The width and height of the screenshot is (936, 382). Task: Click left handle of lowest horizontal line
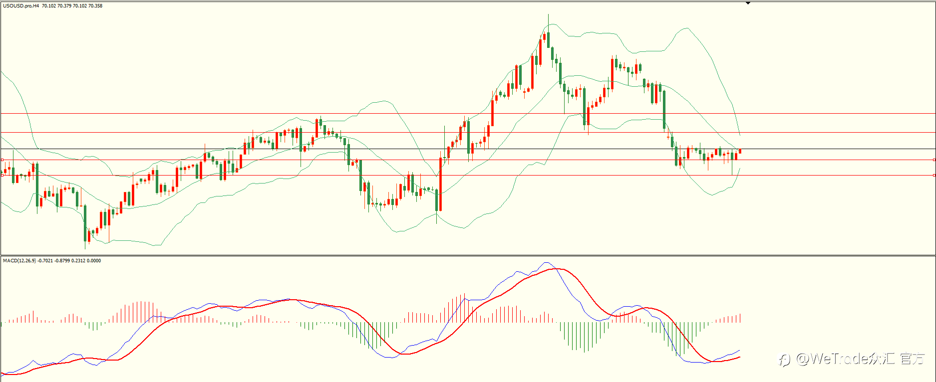pyautogui.click(x=2, y=176)
